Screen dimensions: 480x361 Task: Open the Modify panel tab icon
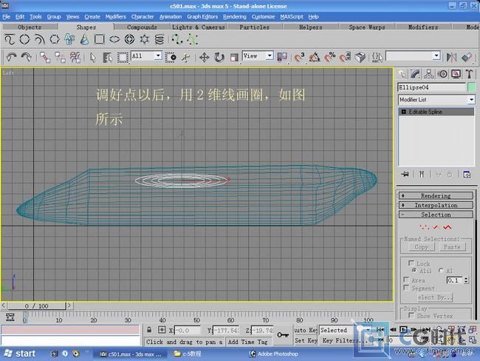(x=415, y=74)
